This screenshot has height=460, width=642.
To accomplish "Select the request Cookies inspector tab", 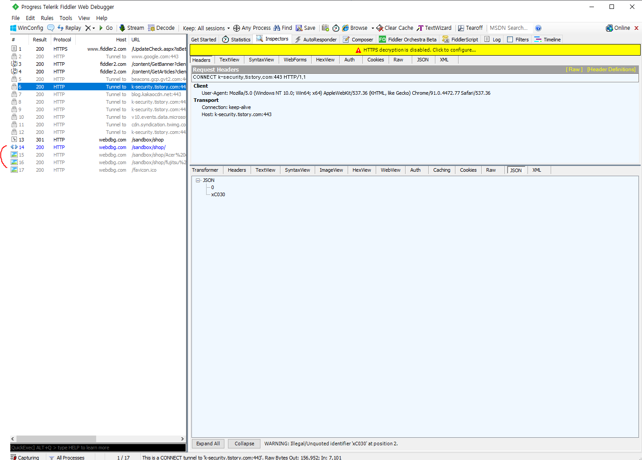I will [x=375, y=60].
